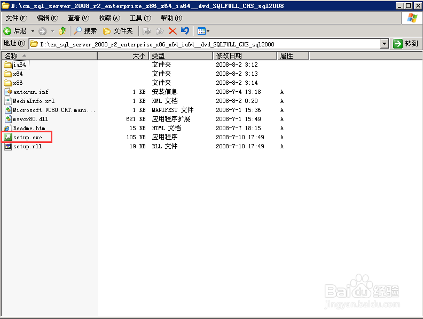Select the autorun.inf file icon

tap(8, 92)
